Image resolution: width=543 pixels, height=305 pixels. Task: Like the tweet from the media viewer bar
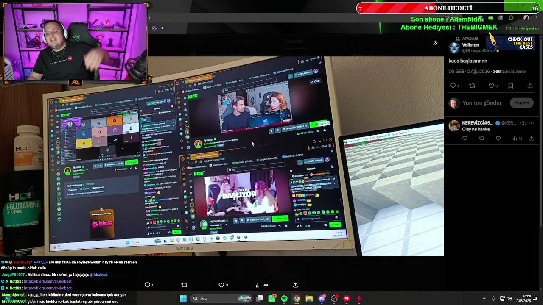pyautogui.click(x=223, y=285)
